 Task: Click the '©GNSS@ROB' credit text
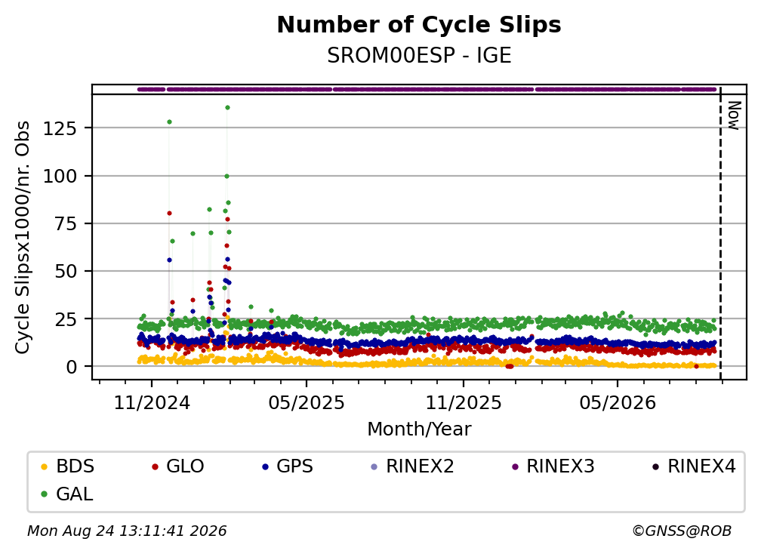click(682, 531)
